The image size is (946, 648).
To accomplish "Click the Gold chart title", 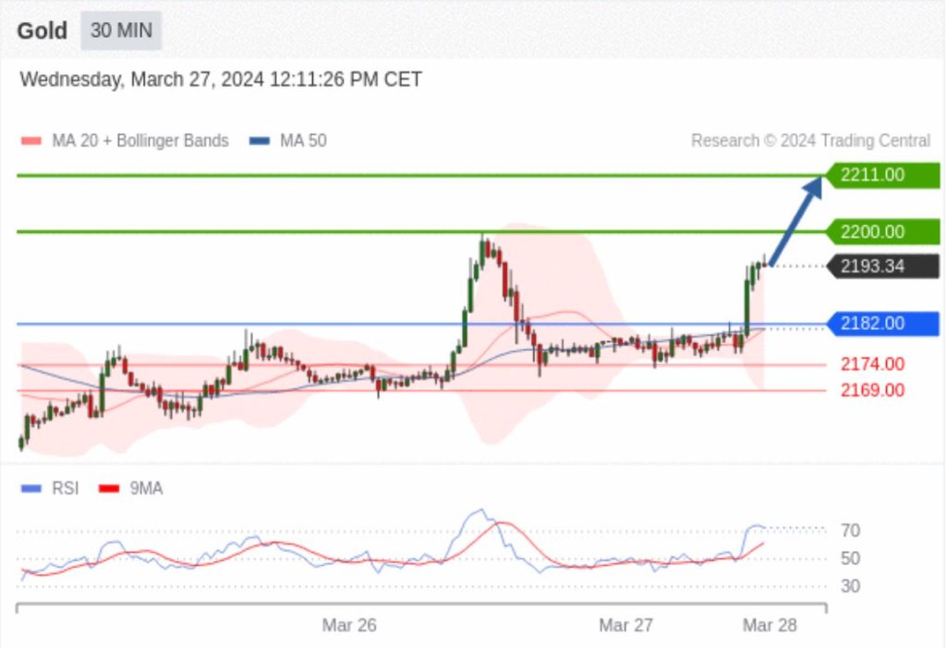I will point(42,31).
